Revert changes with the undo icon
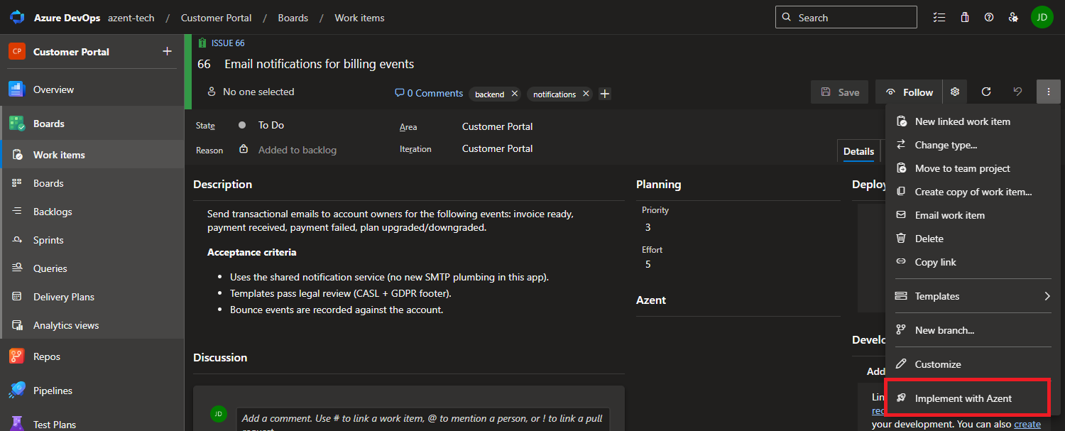This screenshot has width=1065, height=431. 1017,92
